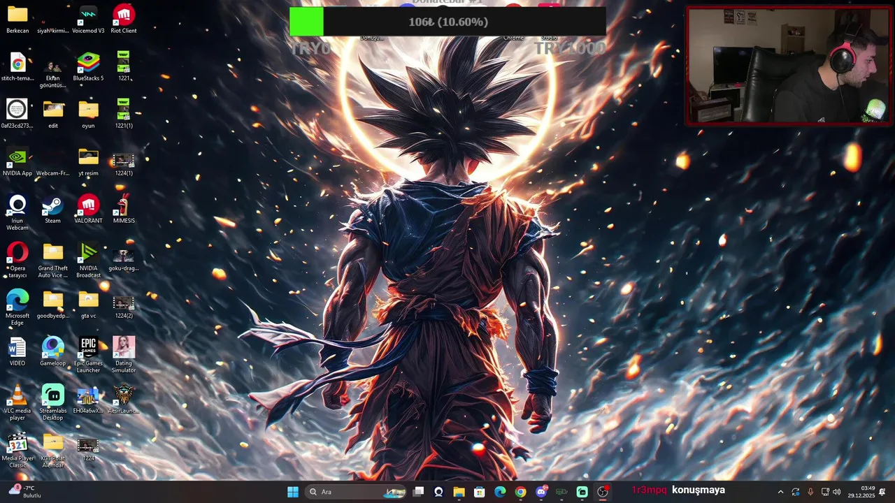Open the KGT Polat Alemdar folder
Viewport: 895px width, 503px height.
[53, 450]
